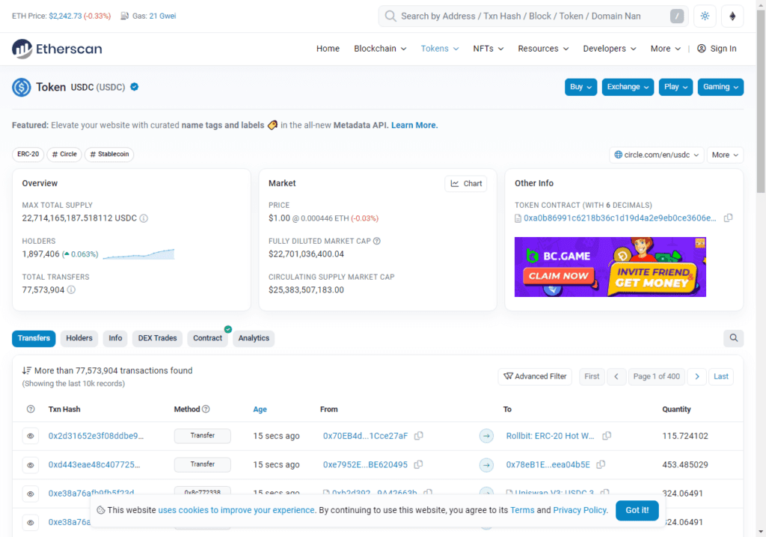Open the Ethereum network selector icon

pyautogui.click(x=732, y=16)
